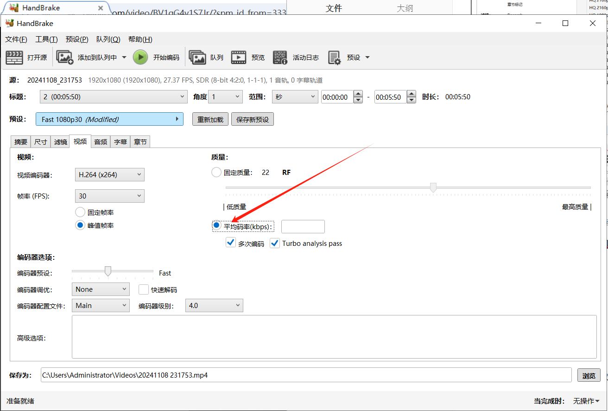Switch to the 字幕 subtitles tab
Image resolution: width=608 pixels, height=411 pixels.
[x=120, y=142]
